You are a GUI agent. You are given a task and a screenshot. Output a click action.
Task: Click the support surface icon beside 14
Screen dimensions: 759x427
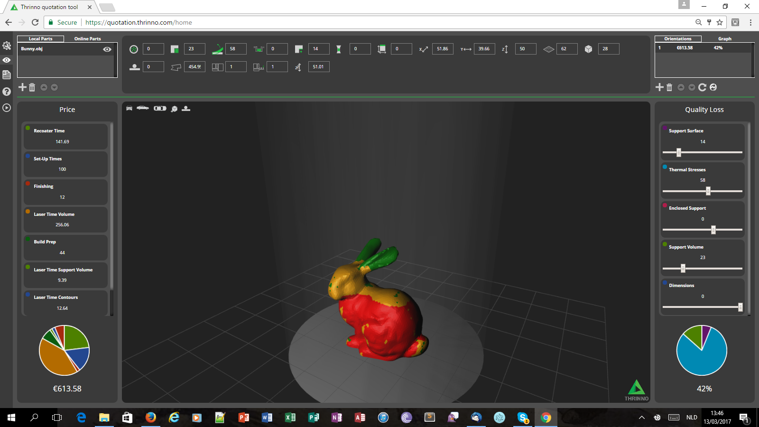click(299, 49)
